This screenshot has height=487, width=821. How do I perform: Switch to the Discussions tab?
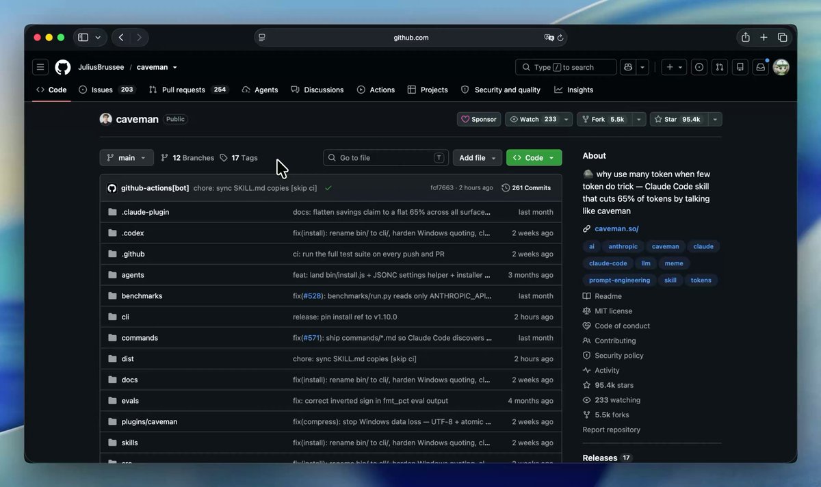(x=317, y=90)
